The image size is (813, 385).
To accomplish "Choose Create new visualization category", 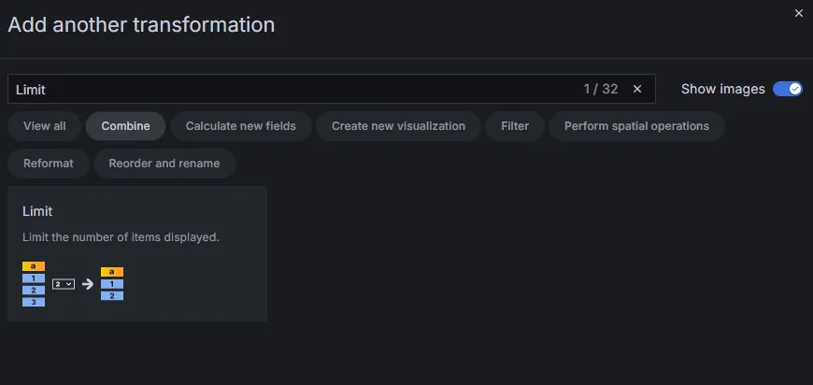I will pyautogui.click(x=398, y=126).
